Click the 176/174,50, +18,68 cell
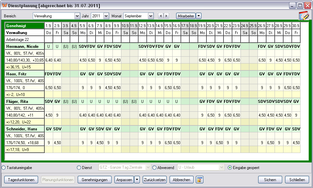Screen dimensions: 313x188 pos(25,143)
